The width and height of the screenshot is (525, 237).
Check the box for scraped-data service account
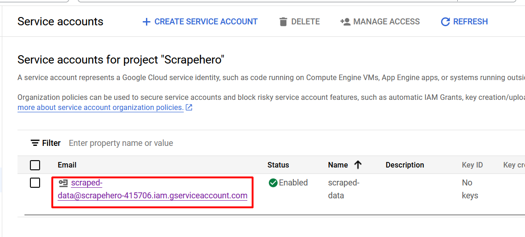point(35,183)
